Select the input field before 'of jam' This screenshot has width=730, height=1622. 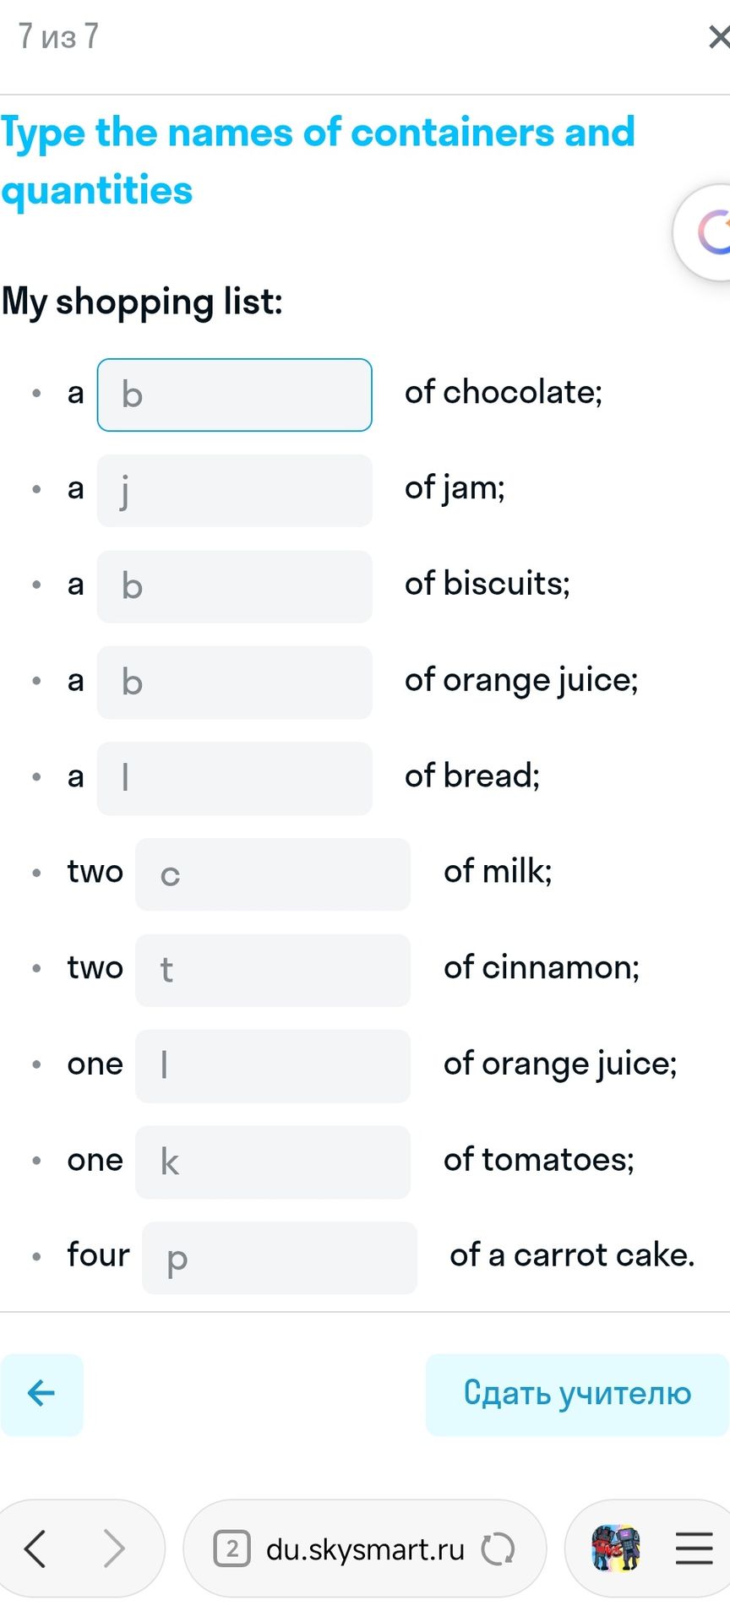pyautogui.click(x=235, y=491)
